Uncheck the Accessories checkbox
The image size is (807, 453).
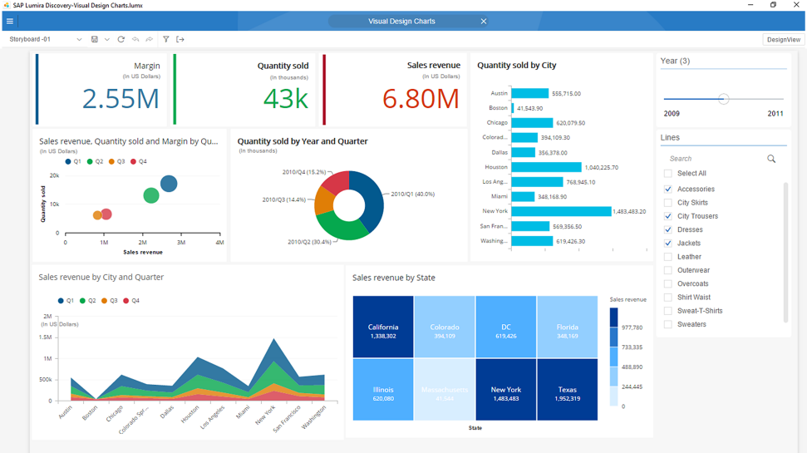[668, 190]
